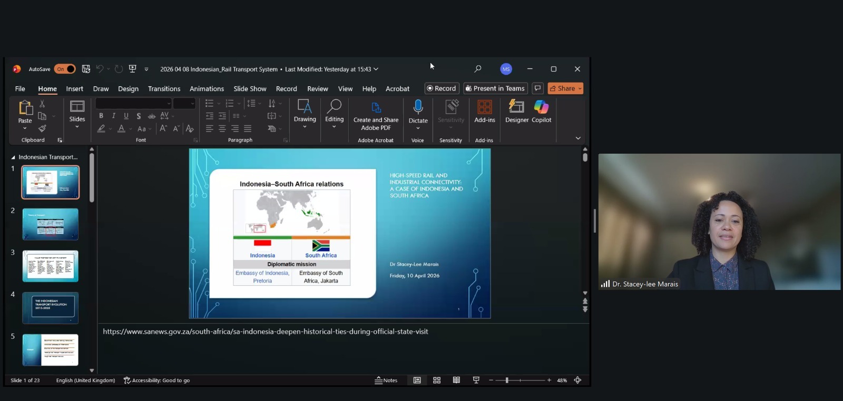Image resolution: width=843 pixels, height=401 pixels.
Task: Toggle Bold formatting
Action: point(101,116)
